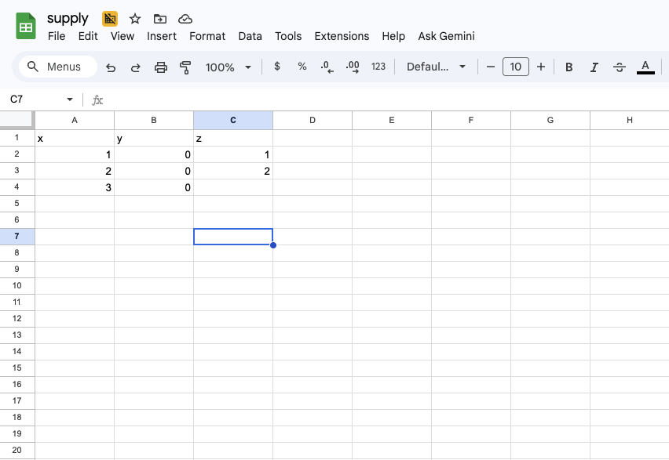Toggle bold formatting
Image resolution: width=669 pixels, height=460 pixels.
click(x=568, y=67)
